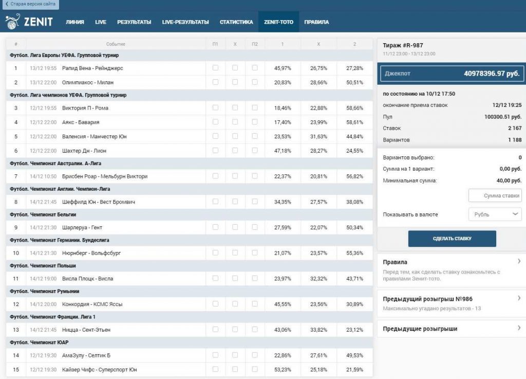Click the Нюрнберг - Вольфсбург event name
The image size is (526, 379).
pos(91,253)
